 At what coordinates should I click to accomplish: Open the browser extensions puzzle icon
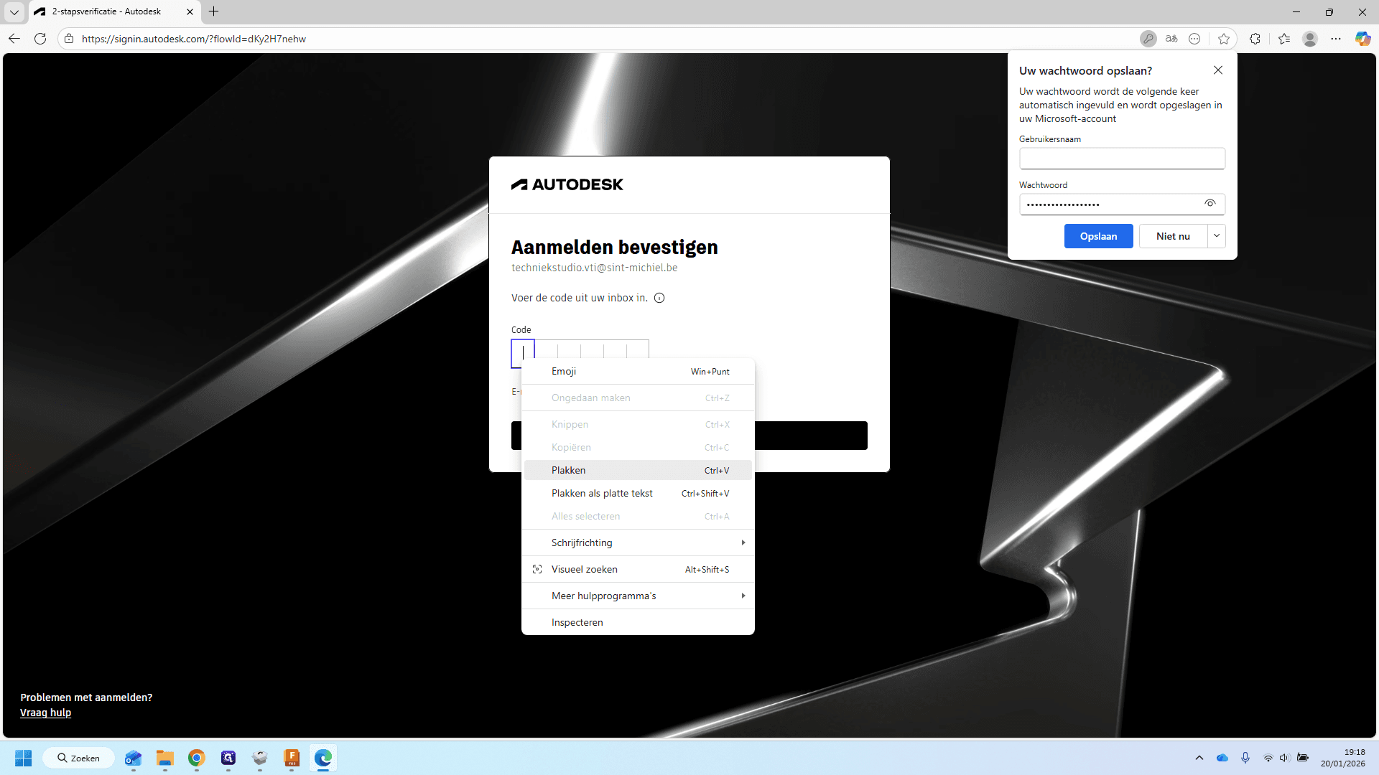pyautogui.click(x=1255, y=39)
